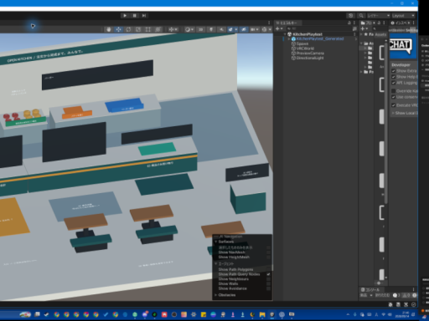Uncheck the Show Path Query Nodes checkbox
This screenshot has height=321, width=429.
click(268, 274)
